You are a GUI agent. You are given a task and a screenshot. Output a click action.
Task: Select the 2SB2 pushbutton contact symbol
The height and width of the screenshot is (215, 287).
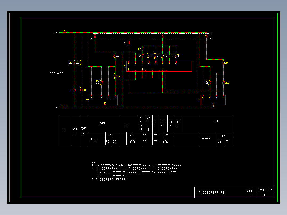(x=223, y=83)
